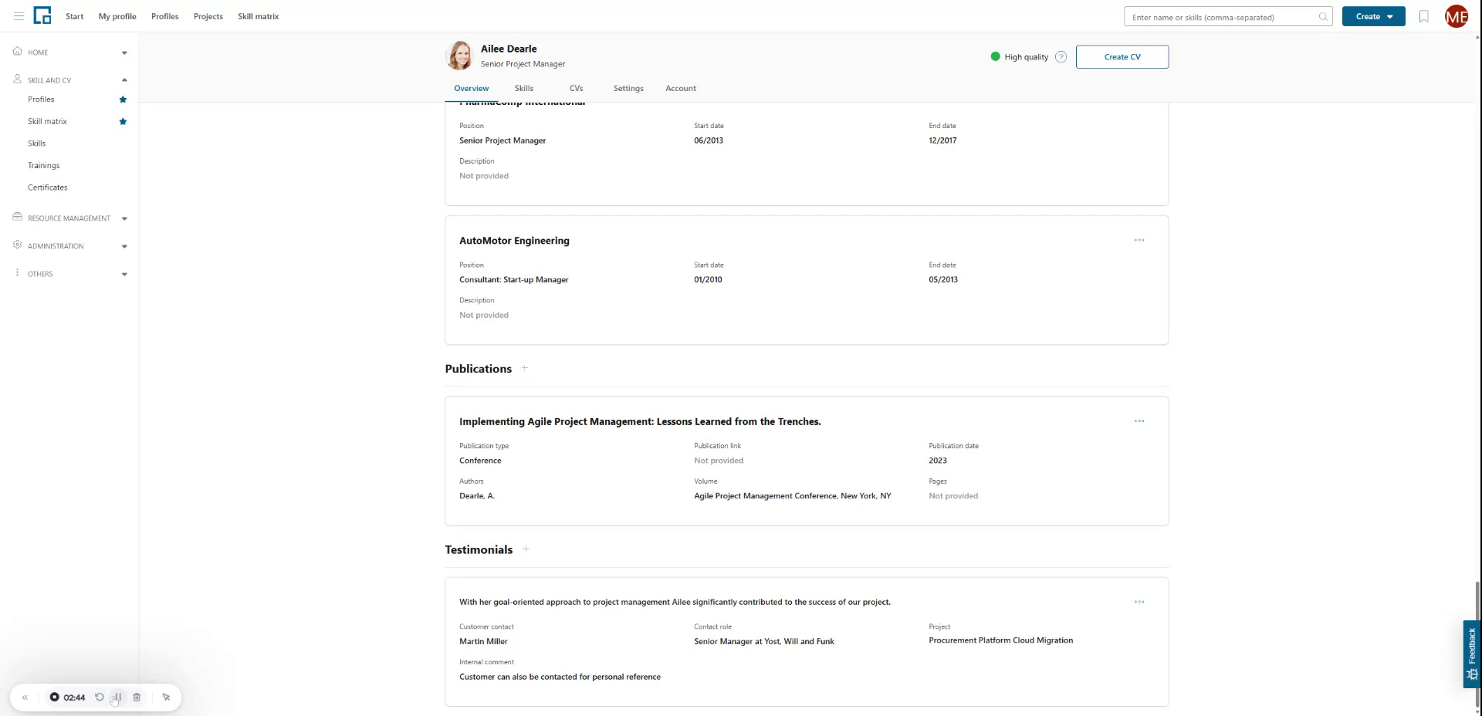Click the search magnifier icon

tap(1321, 16)
